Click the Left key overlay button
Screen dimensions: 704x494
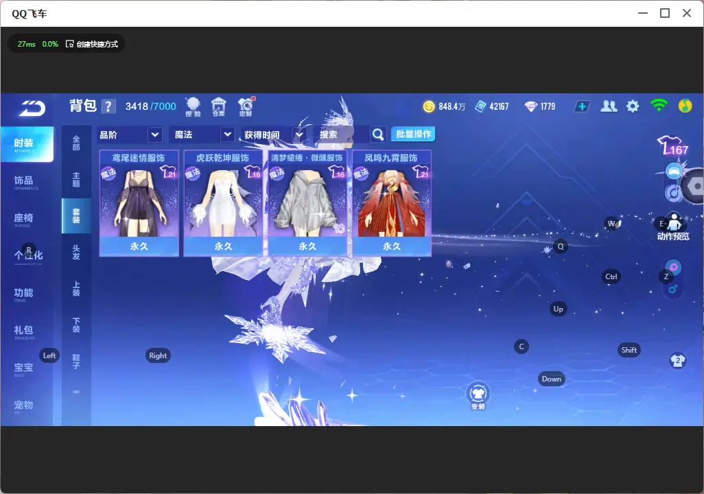pos(49,355)
